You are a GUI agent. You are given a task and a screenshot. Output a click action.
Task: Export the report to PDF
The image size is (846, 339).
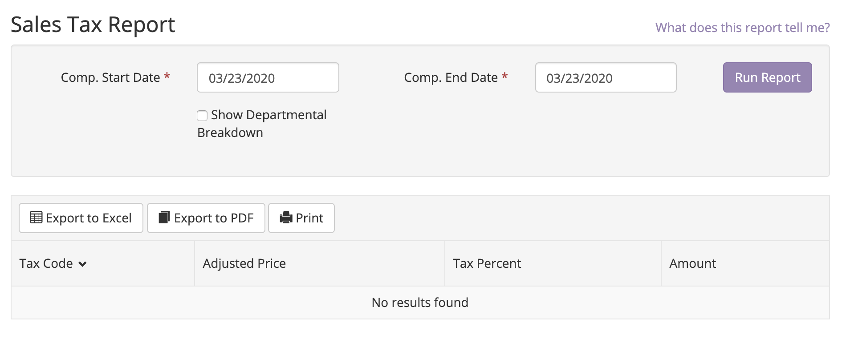pos(206,218)
